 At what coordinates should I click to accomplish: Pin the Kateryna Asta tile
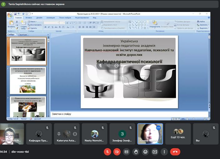pyautogui.click(x=59, y=134)
